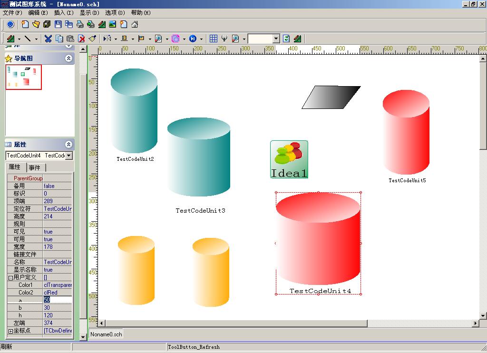Viewport: 487px width, 353px height.
Task: Click the Copy icon
Action: [x=59, y=39]
